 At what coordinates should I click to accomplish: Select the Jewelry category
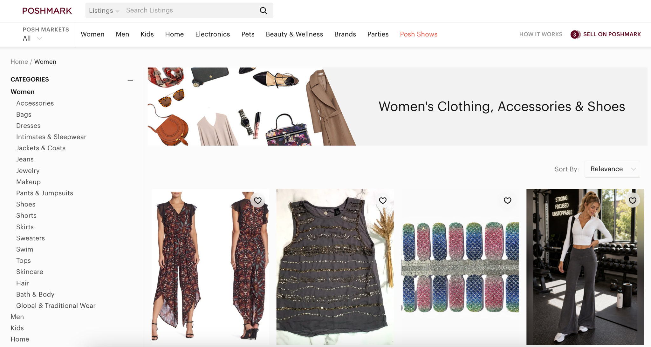click(x=28, y=171)
